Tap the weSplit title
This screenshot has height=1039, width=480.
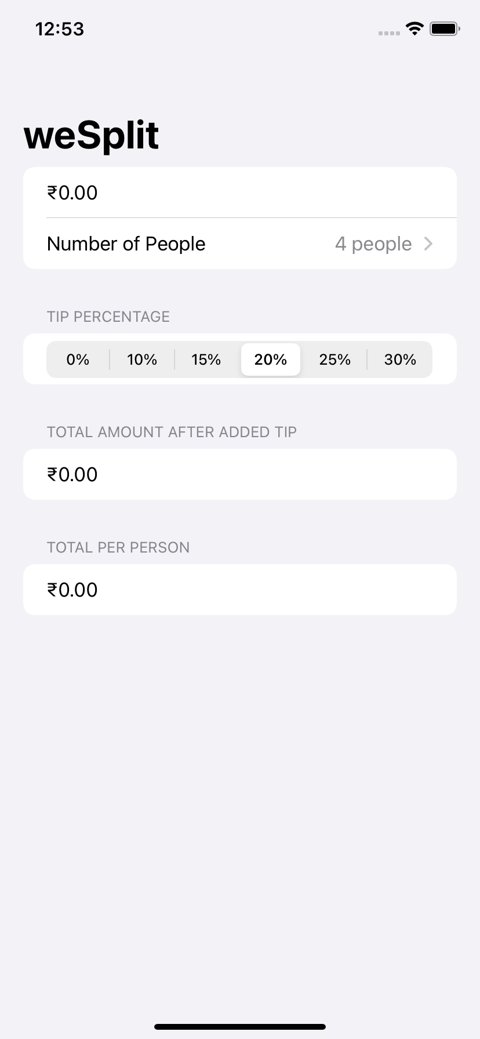(x=91, y=135)
